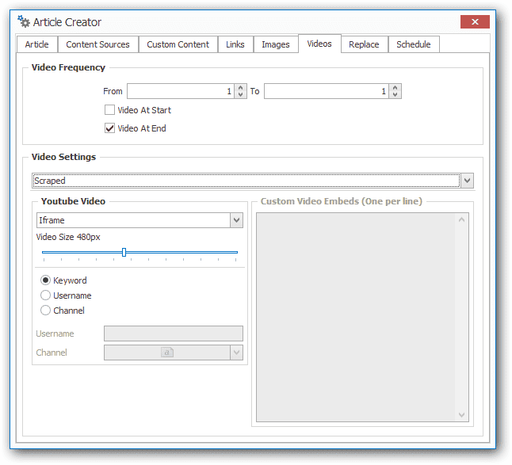
Task: Increase the From value with up arrow
Action: point(240,87)
